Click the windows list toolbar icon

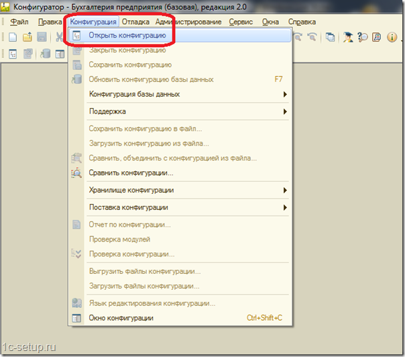(x=330, y=37)
